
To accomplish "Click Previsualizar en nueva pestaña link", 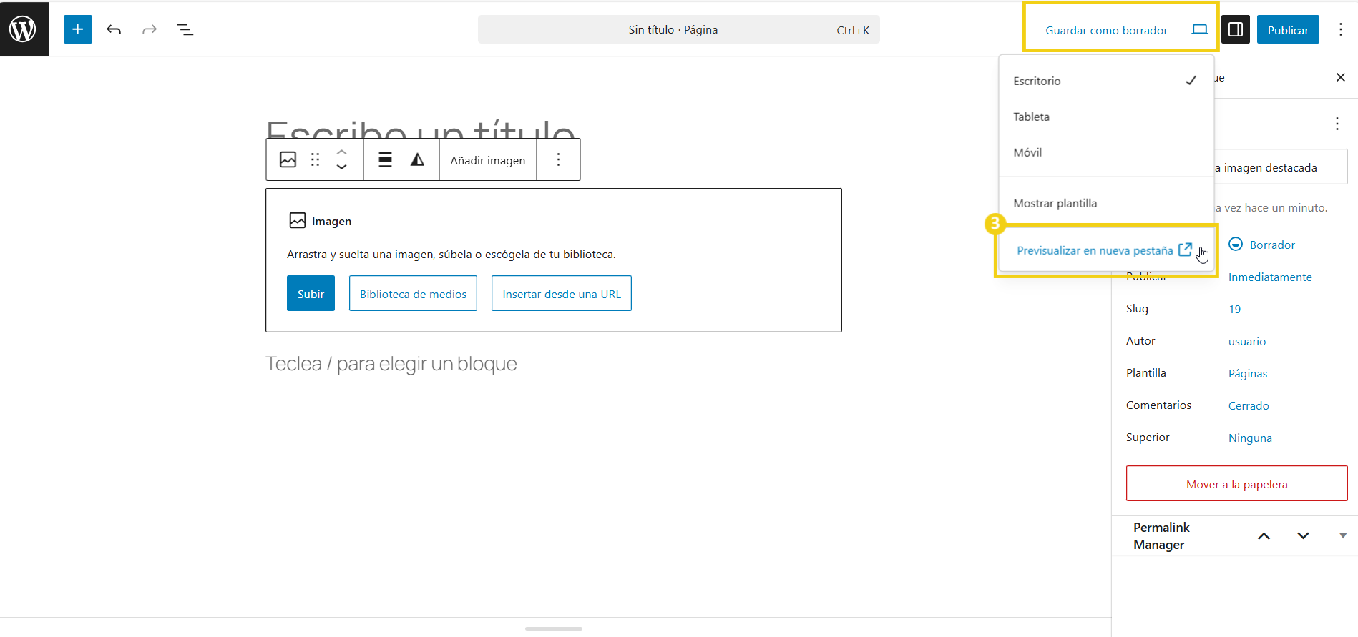I will pyautogui.click(x=1095, y=250).
